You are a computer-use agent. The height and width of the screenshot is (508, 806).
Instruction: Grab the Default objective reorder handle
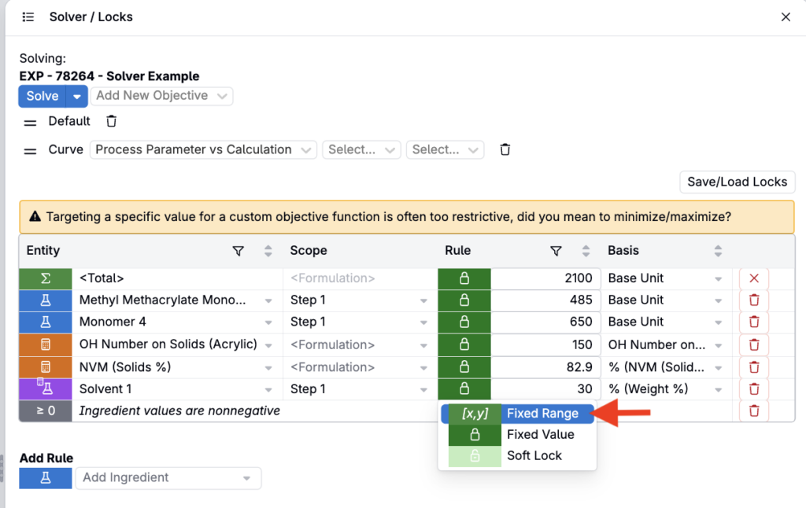pyautogui.click(x=31, y=123)
